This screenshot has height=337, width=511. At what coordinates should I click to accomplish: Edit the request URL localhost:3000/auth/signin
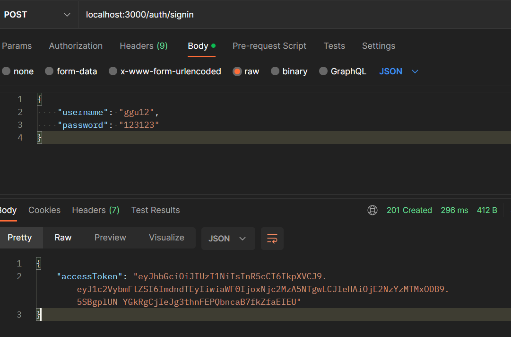point(140,15)
